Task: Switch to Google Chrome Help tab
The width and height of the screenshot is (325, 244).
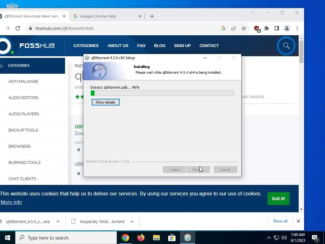Action: coord(107,16)
